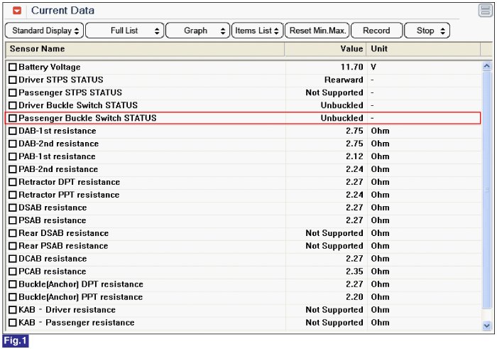Enable the Passenger Buckle Switch STATUS checkbox
This screenshot has height=349, width=497.
13,119
